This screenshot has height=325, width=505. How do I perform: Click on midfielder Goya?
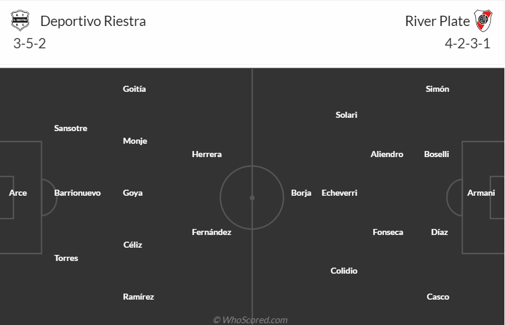(x=133, y=193)
